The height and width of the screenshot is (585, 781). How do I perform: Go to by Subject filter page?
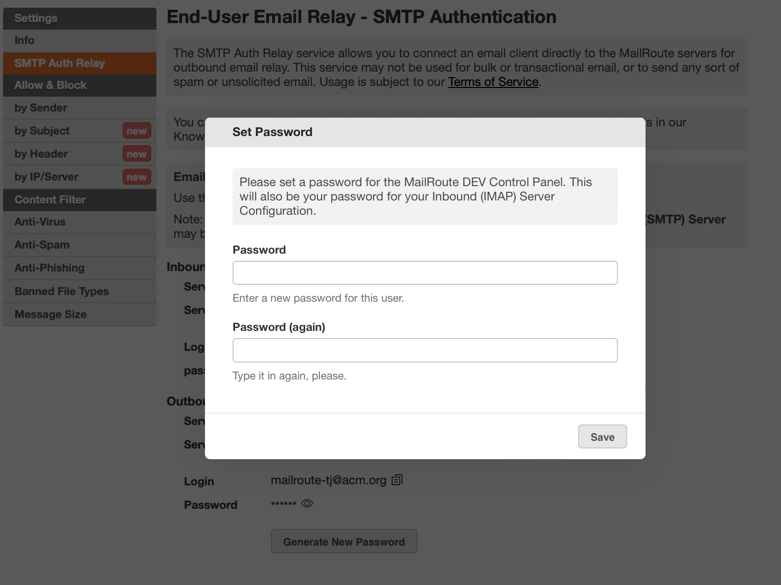pyautogui.click(x=42, y=131)
